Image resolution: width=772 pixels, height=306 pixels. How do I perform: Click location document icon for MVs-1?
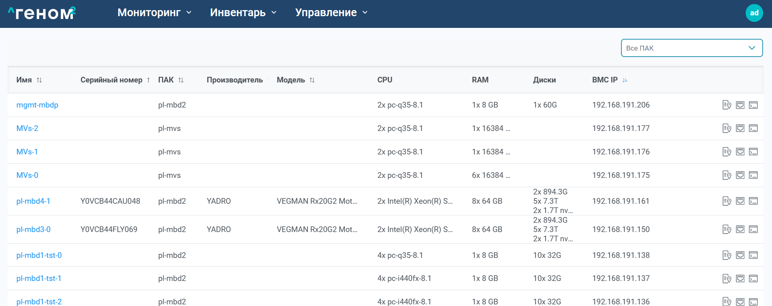pos(727,152)
